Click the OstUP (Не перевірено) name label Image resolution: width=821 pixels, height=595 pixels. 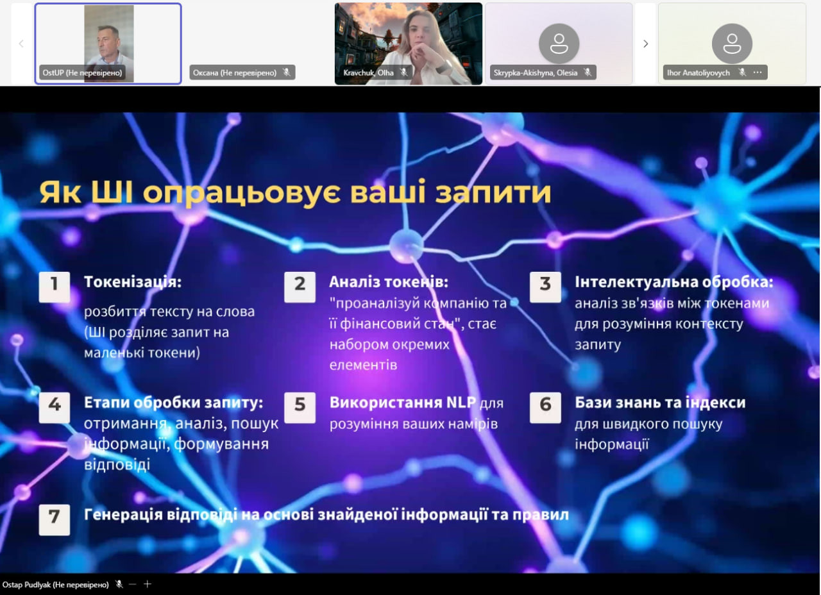click(82, 72)
